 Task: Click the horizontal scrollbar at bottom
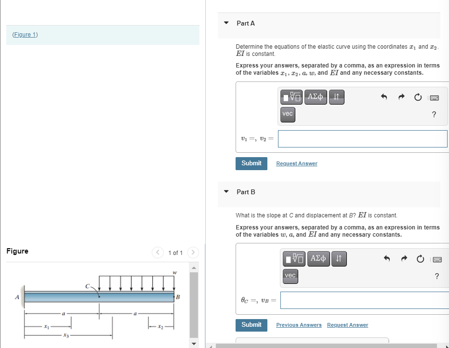tap(327, 346)
